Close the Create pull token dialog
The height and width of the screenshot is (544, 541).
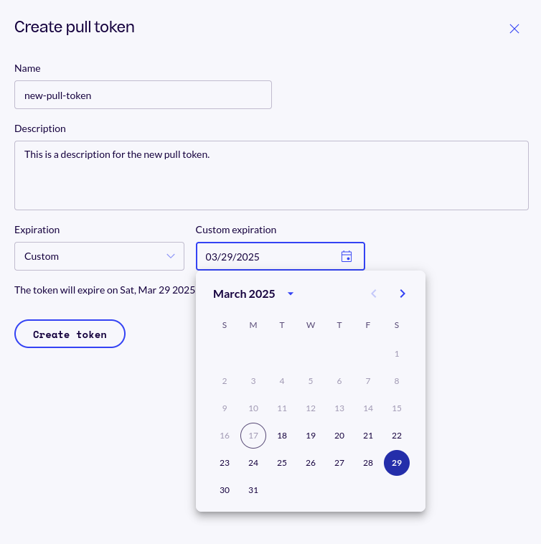pyautogui.click(x=514, y=29)
